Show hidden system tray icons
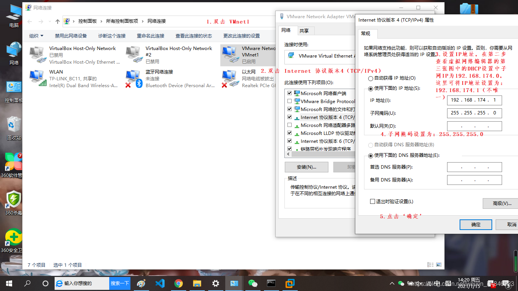This screenshot has height=291, width=518. click(x=392, y=283)
